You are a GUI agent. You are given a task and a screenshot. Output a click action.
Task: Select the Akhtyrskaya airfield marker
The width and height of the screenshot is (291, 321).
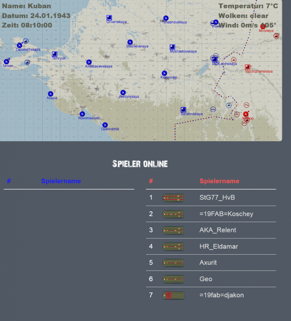(123, 92)
